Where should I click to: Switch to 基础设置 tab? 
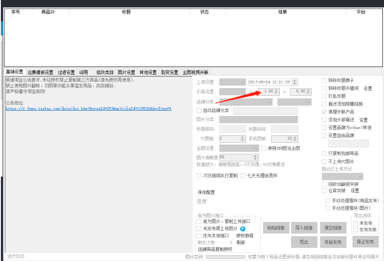coord(15,72)
